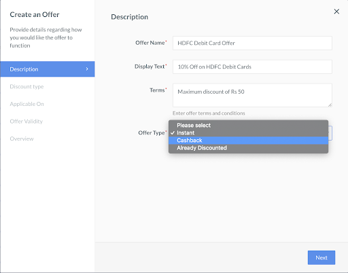Focus the Offer Name input field
The image size is (348, 273).
point(252,43)
